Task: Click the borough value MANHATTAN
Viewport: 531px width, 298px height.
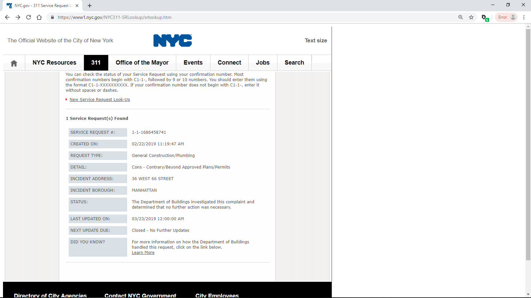Action: click(144, 190)
